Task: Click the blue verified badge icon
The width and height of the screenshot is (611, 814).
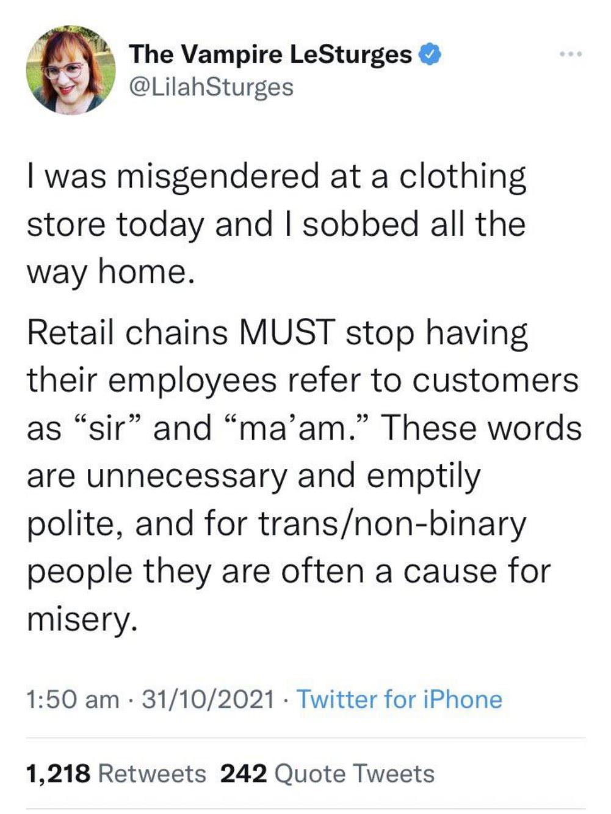Action: click(x=430, y=55)
